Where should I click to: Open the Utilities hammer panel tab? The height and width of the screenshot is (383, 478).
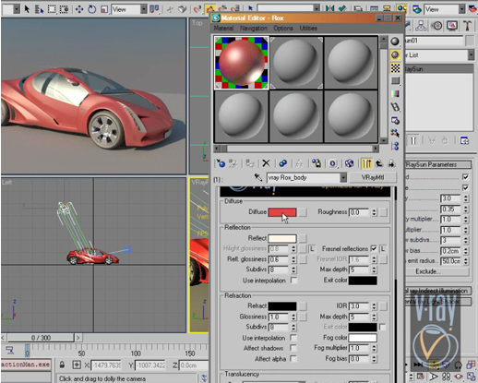[x=468, y=25]
